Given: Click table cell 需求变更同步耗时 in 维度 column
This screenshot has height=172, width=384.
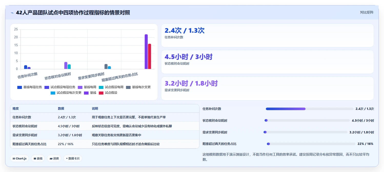Looking at the screenshot, I should [25, 135].
